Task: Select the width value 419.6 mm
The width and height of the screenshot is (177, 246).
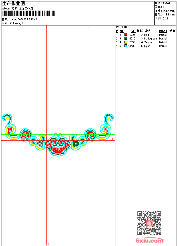Action: pos(169,15)
